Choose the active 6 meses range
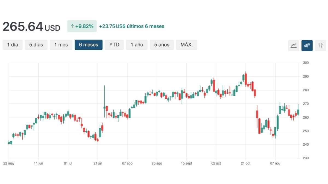The image size is (328, 184). pyautogui.click(x=89, y=45)
